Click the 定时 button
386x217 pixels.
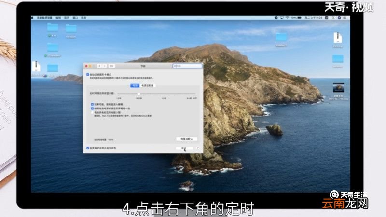tap(184, 148)
